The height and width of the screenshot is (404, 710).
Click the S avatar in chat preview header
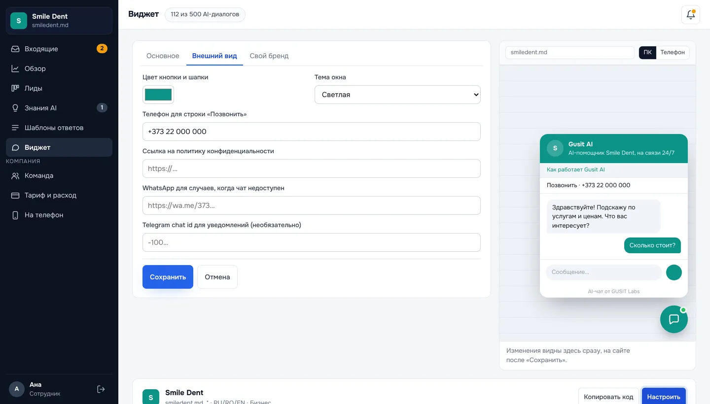coord(555,148)
